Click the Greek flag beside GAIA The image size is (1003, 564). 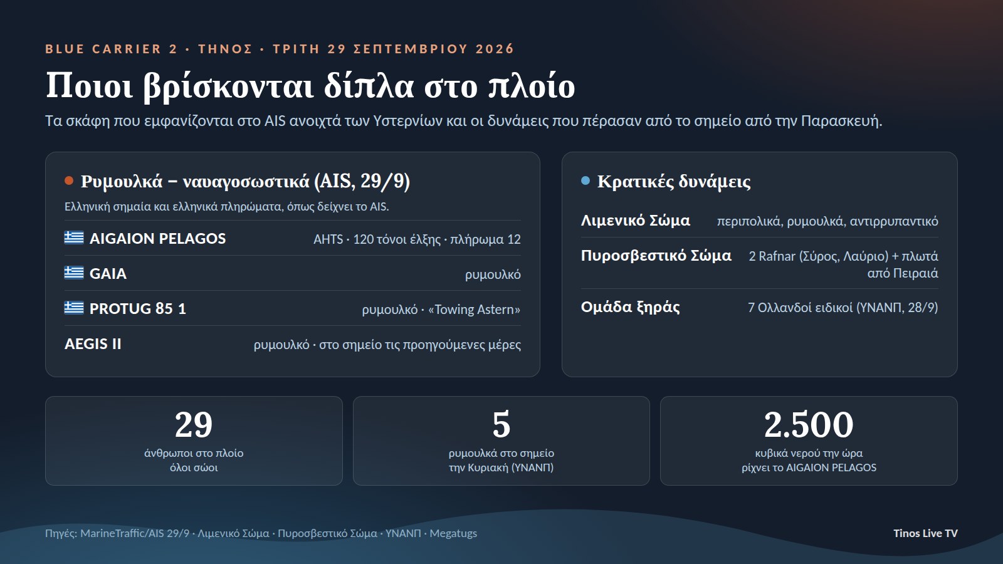point(74,273)
